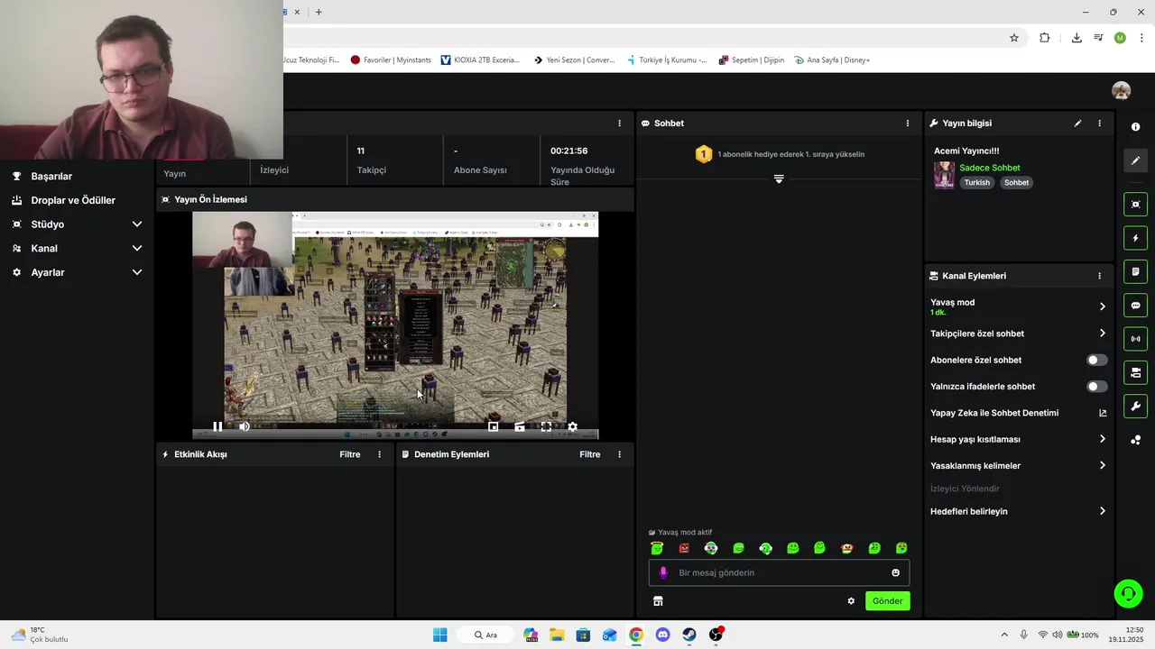
Task: Open Yasaklanmış kelimeler options
Action: pyautogui.click(x=1102, y=466)
